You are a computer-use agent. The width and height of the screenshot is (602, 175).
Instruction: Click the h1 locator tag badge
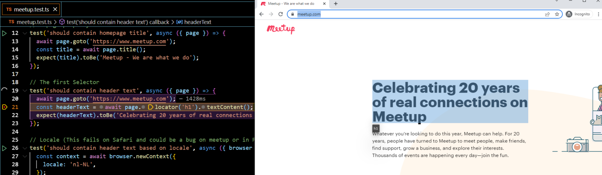(375, 128)
